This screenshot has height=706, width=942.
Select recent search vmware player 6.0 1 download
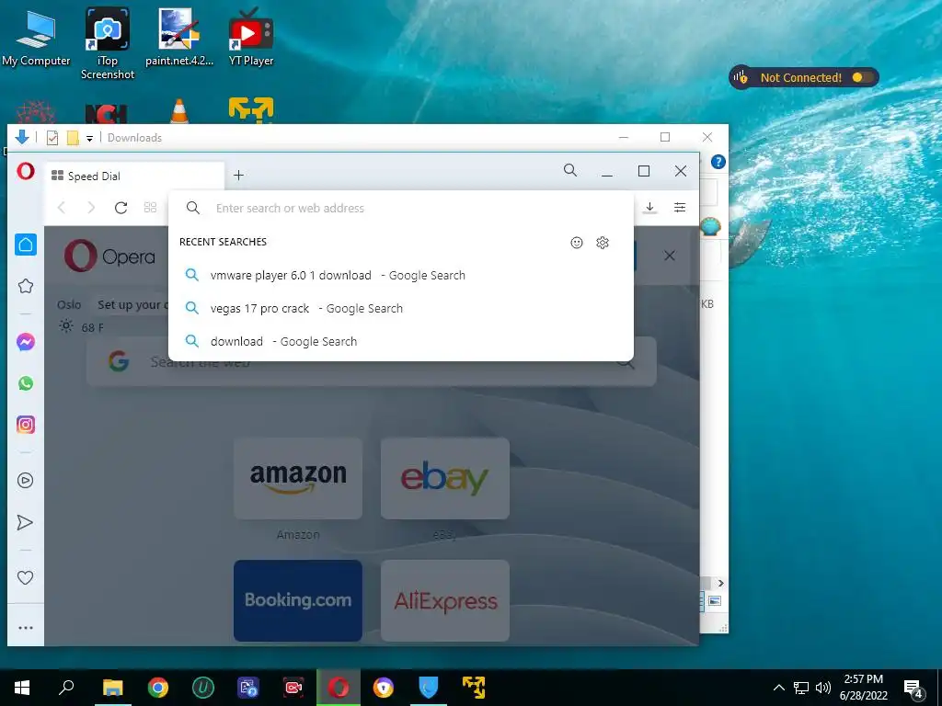(401, 275)
